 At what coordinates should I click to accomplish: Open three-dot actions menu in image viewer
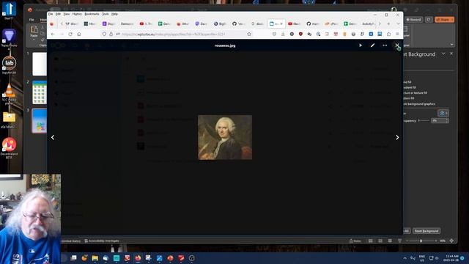pos(385,45)
